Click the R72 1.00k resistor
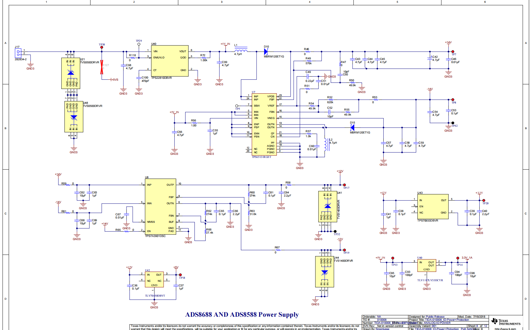Screen dimensions: 530x330 204,58
